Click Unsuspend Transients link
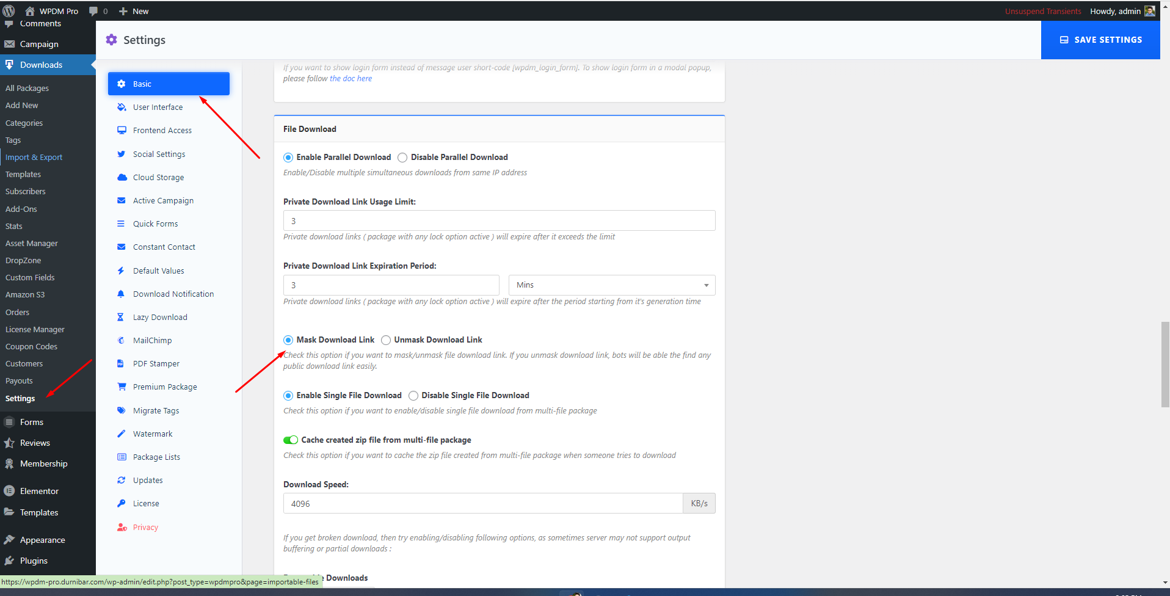 1043,11
